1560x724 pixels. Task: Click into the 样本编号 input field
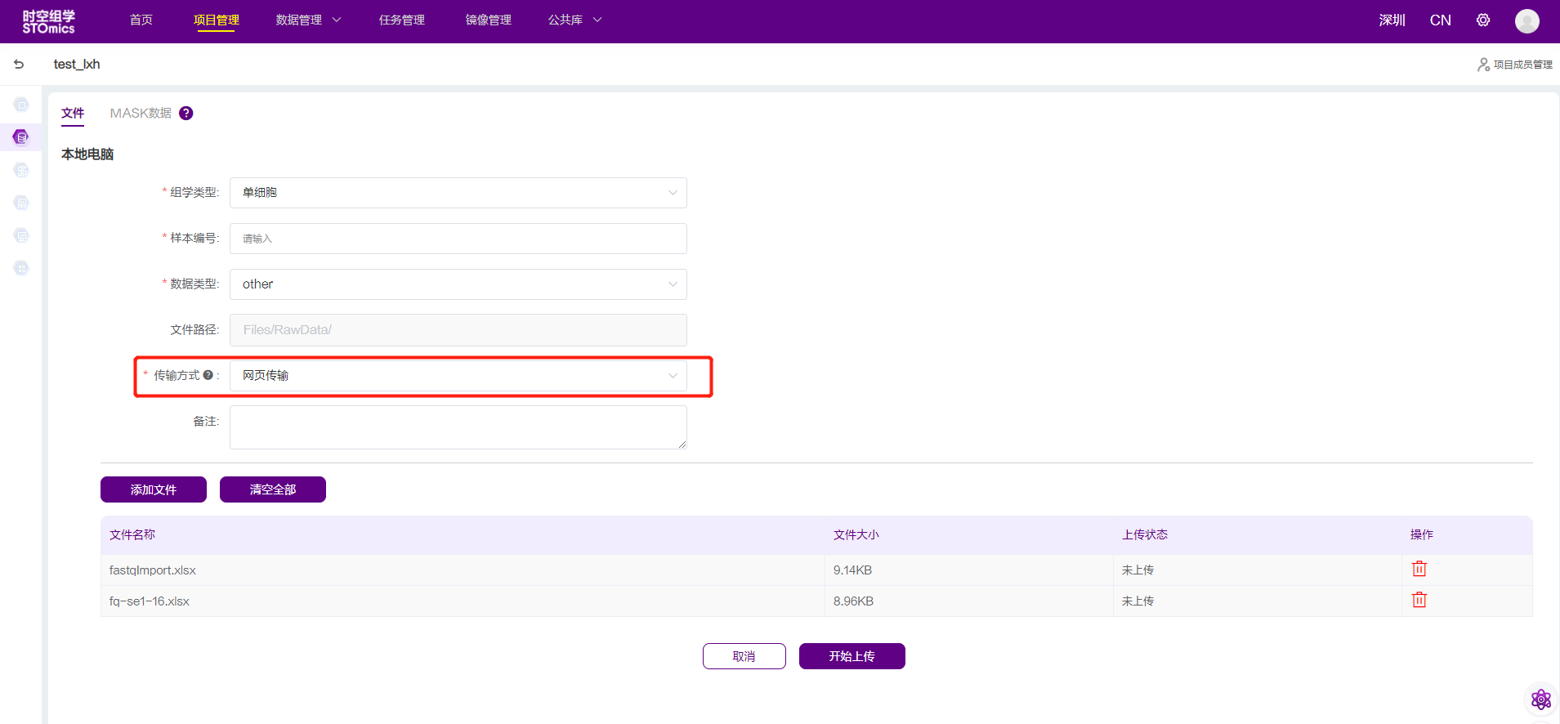[458, 239]
